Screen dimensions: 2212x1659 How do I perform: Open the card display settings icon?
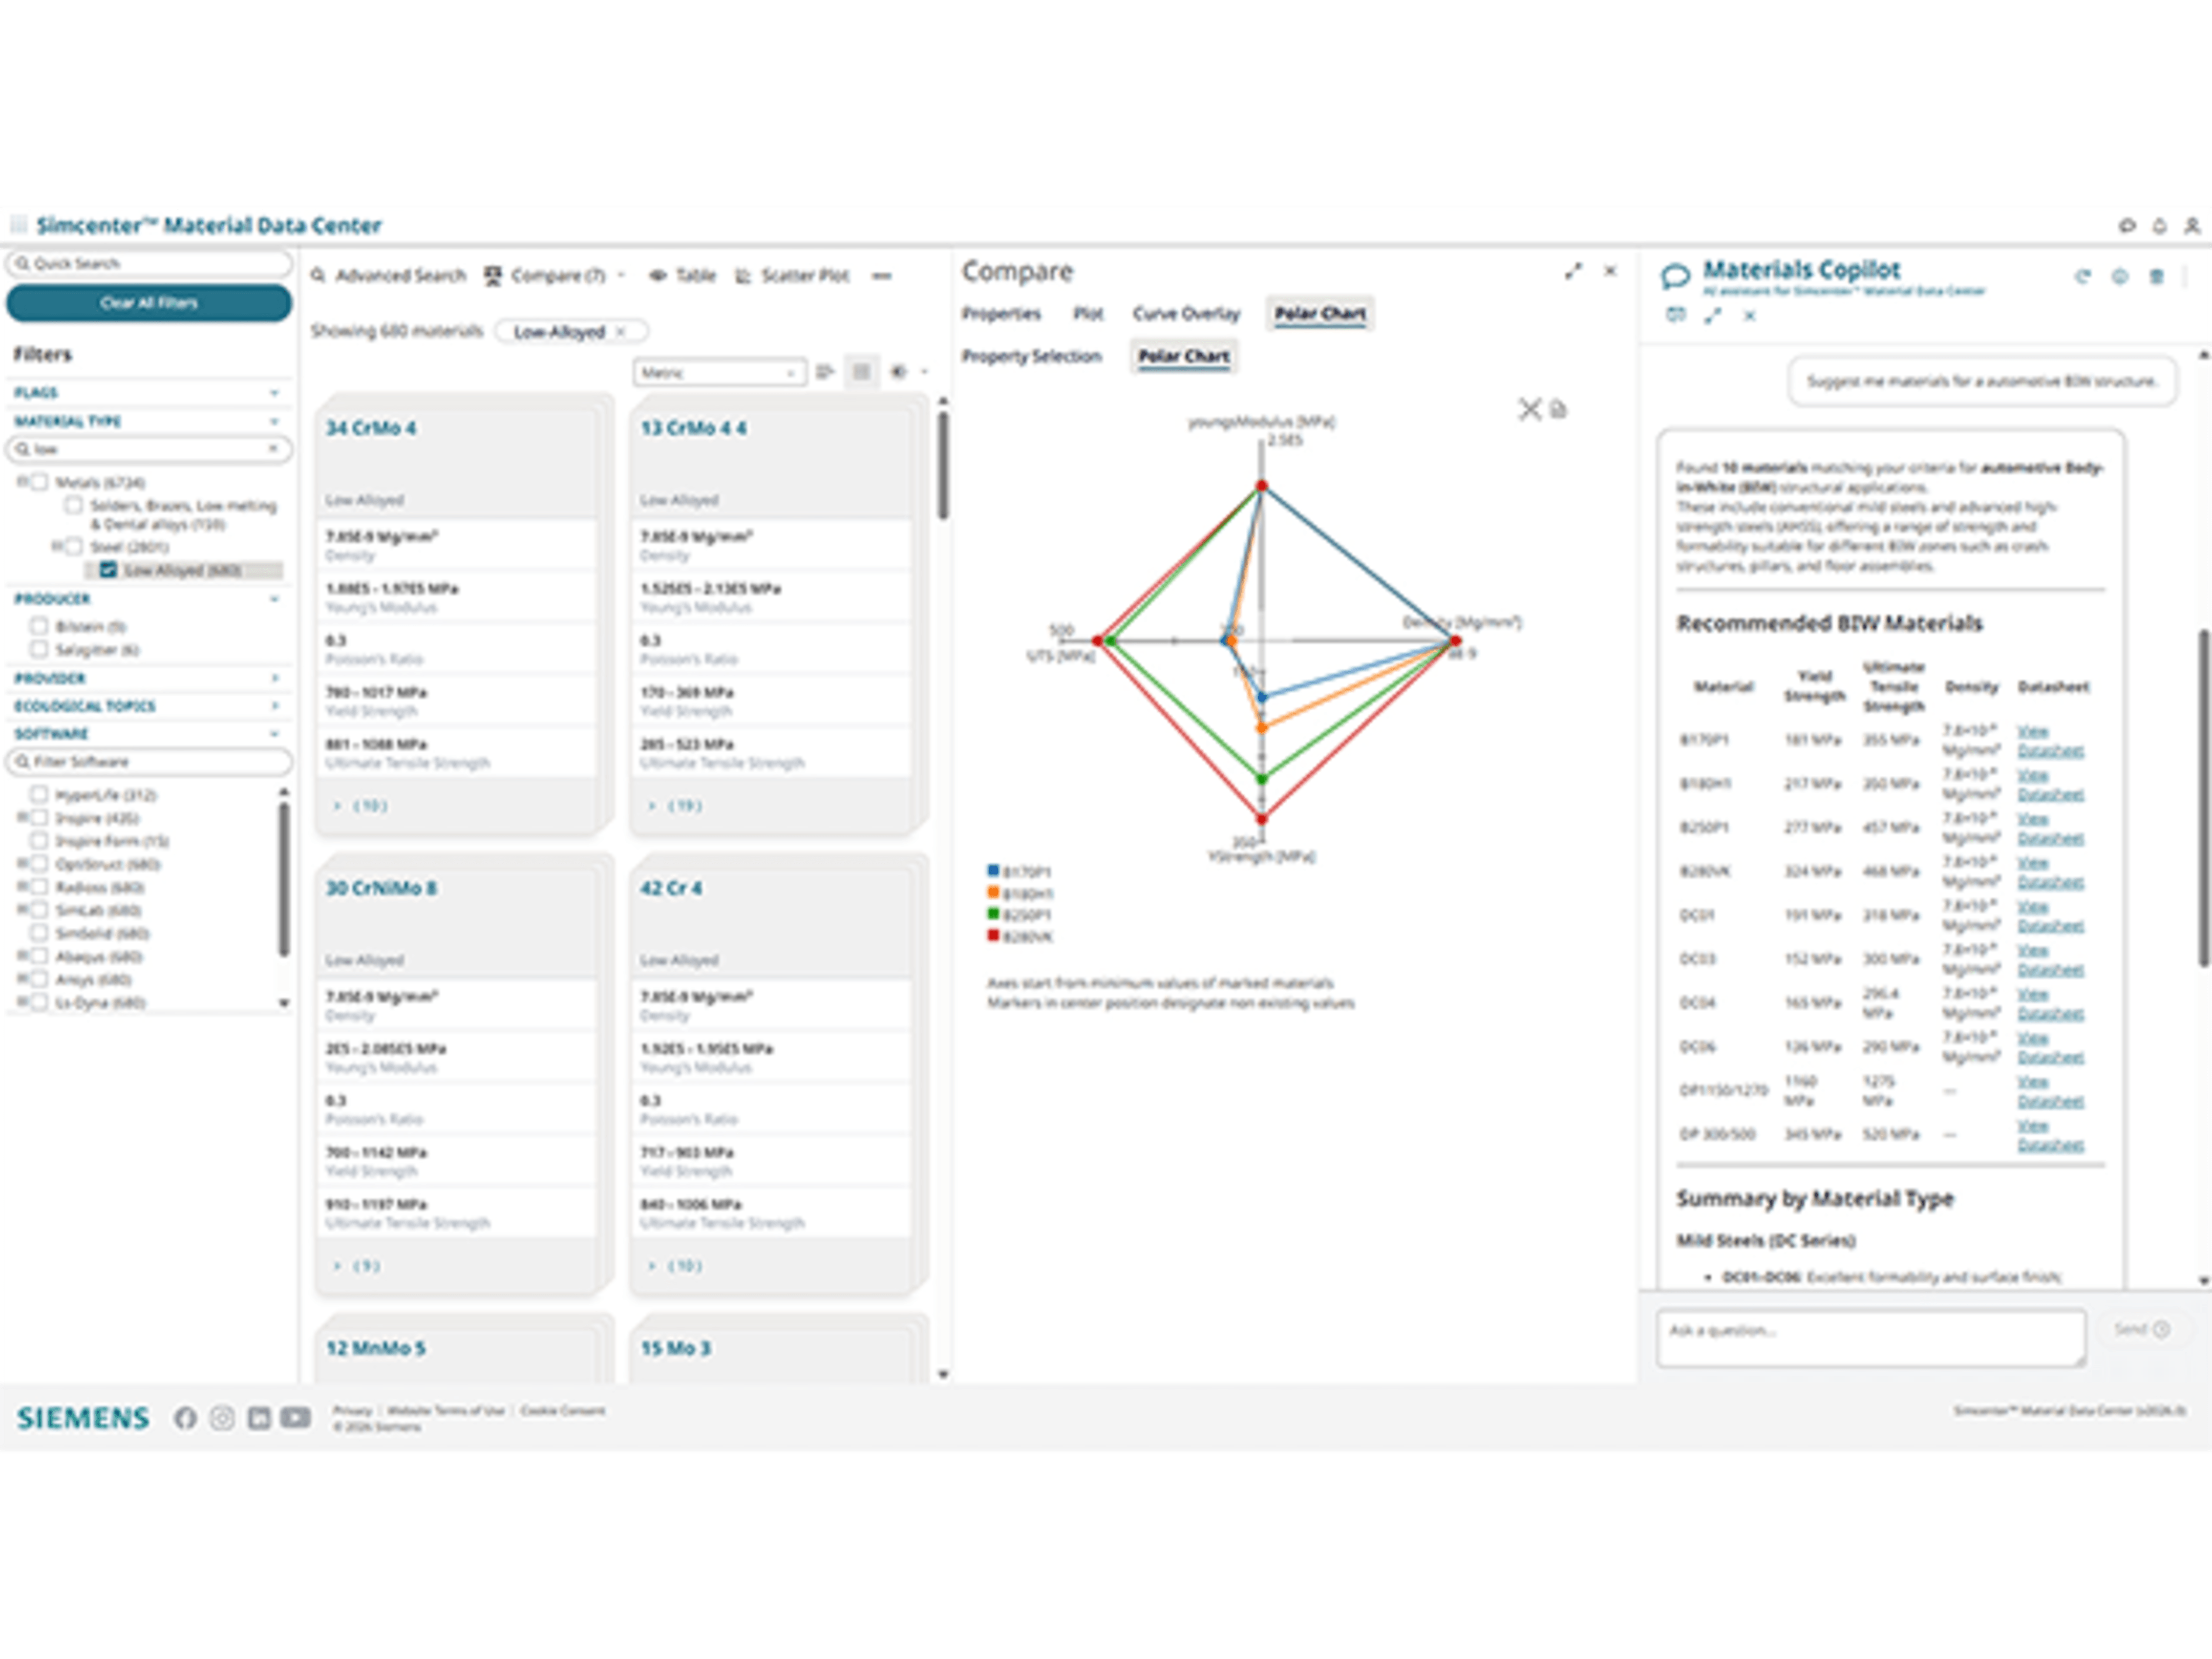pyautogui.click(x=898, y=372)
